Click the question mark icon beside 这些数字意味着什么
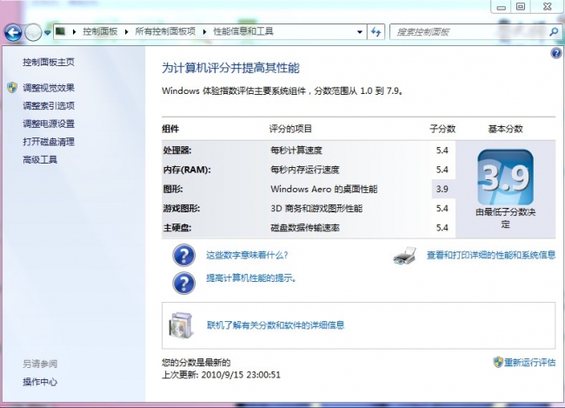 tap(183, 256)
